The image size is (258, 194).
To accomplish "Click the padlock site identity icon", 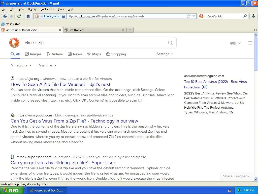I will [x=63, y=16].
